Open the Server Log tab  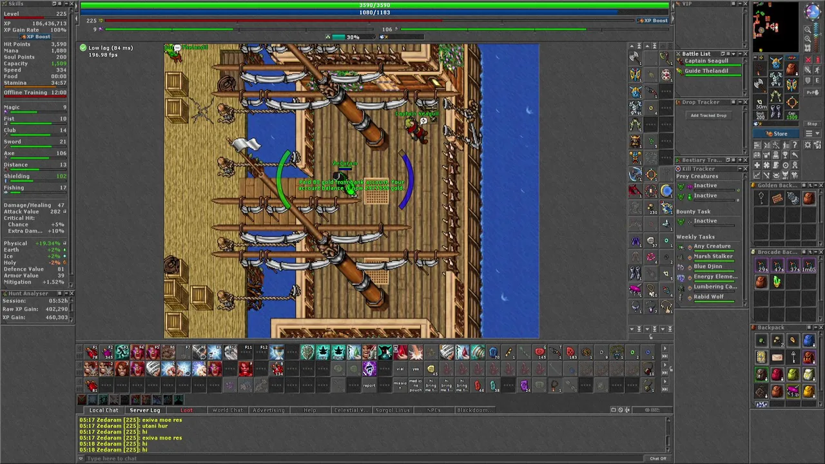point(145,410)
